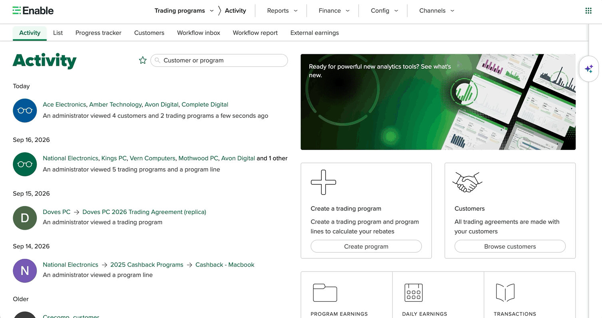Click the analytics tools promo banner
The height and width of the screenshot is (318, 602).
pyautogui.click(x=438, y=102)
